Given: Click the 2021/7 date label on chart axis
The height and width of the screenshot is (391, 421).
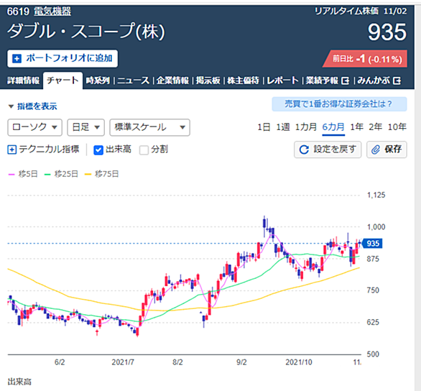Looking at the screenshot, I should point(123,362).
